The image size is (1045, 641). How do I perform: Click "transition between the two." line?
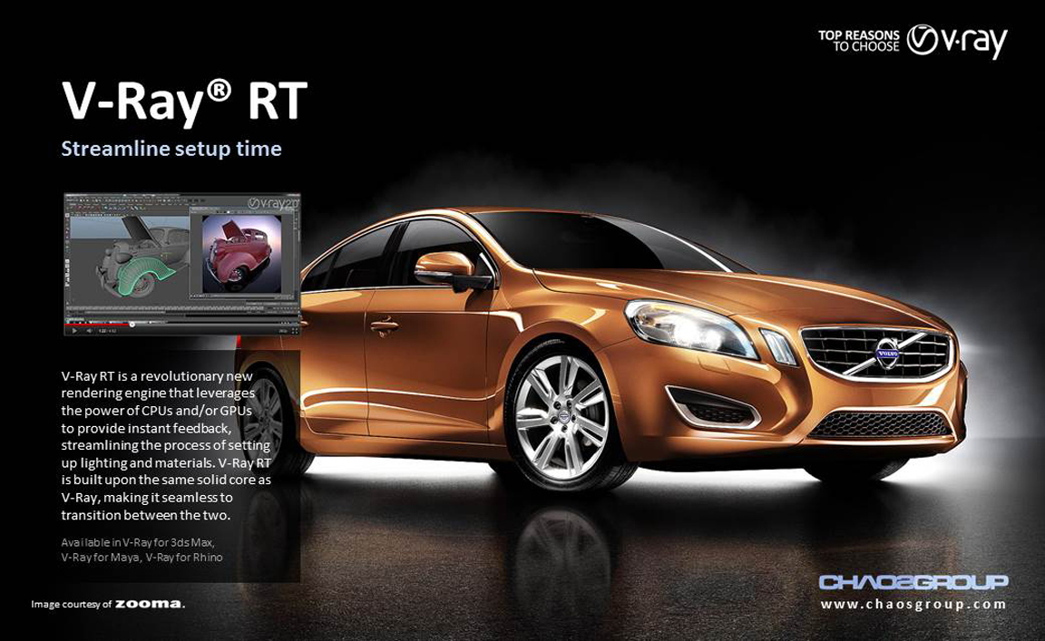(x=146, y=515)
